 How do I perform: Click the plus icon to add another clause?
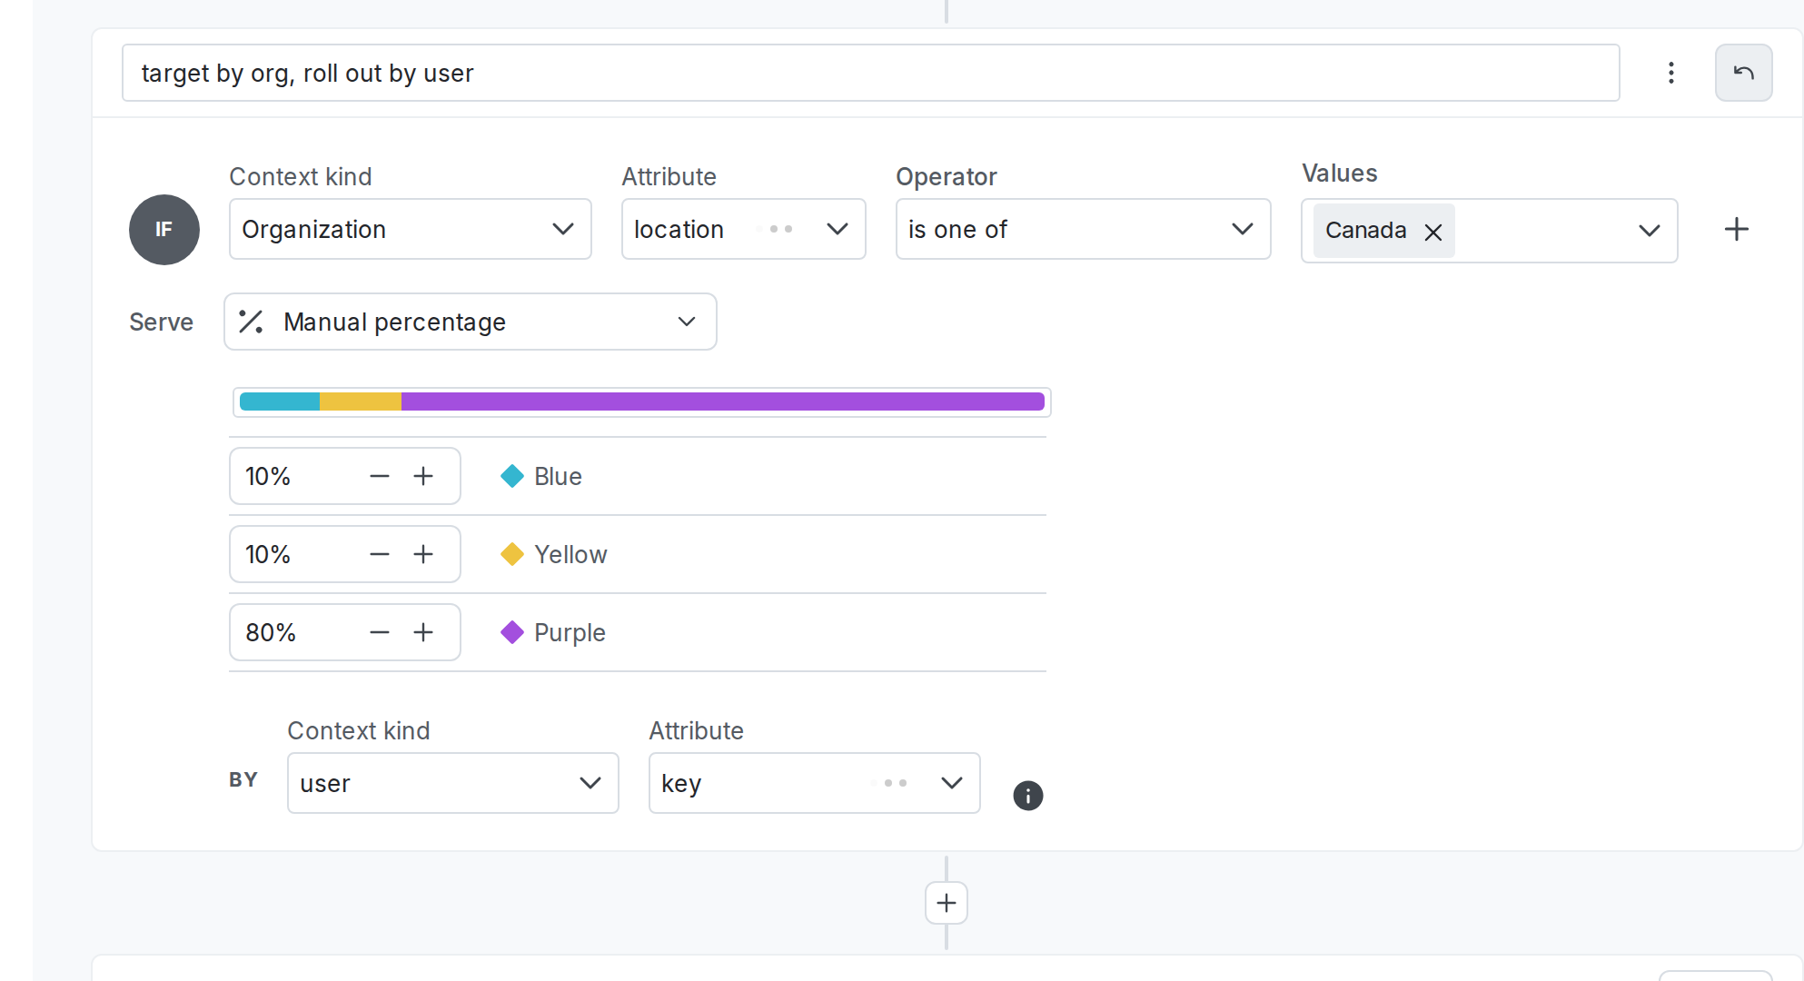coord(1736,229)
